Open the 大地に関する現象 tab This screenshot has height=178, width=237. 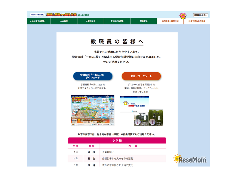(38, 21)
